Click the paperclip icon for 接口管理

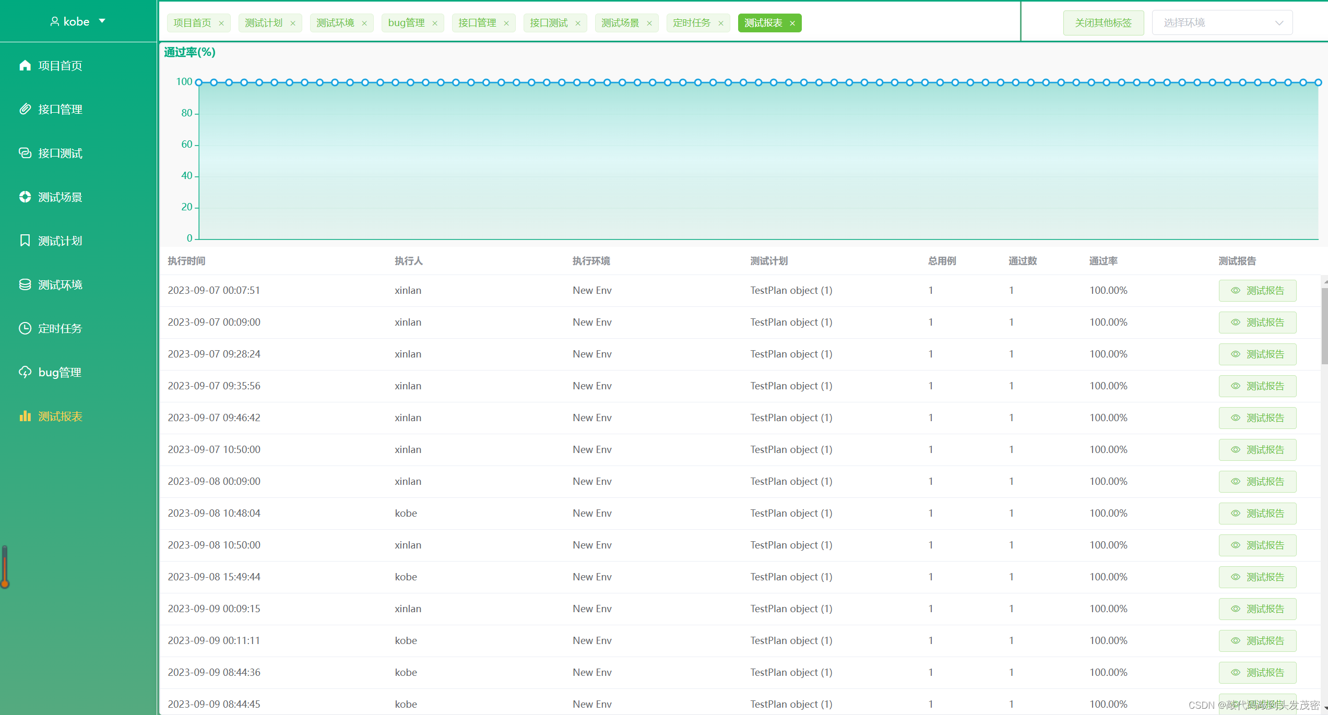[x=25, y=109]
